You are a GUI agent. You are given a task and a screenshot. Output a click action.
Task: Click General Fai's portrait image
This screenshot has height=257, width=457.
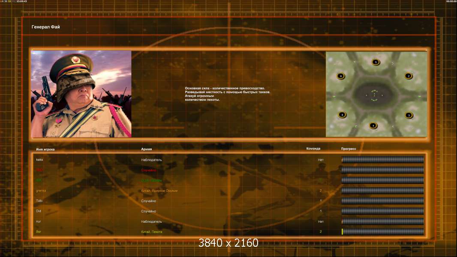point(81,94)
